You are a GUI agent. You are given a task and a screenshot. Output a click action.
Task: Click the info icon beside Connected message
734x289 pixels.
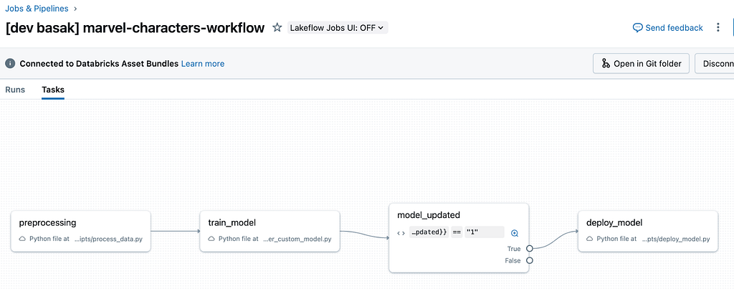[10, 64]
